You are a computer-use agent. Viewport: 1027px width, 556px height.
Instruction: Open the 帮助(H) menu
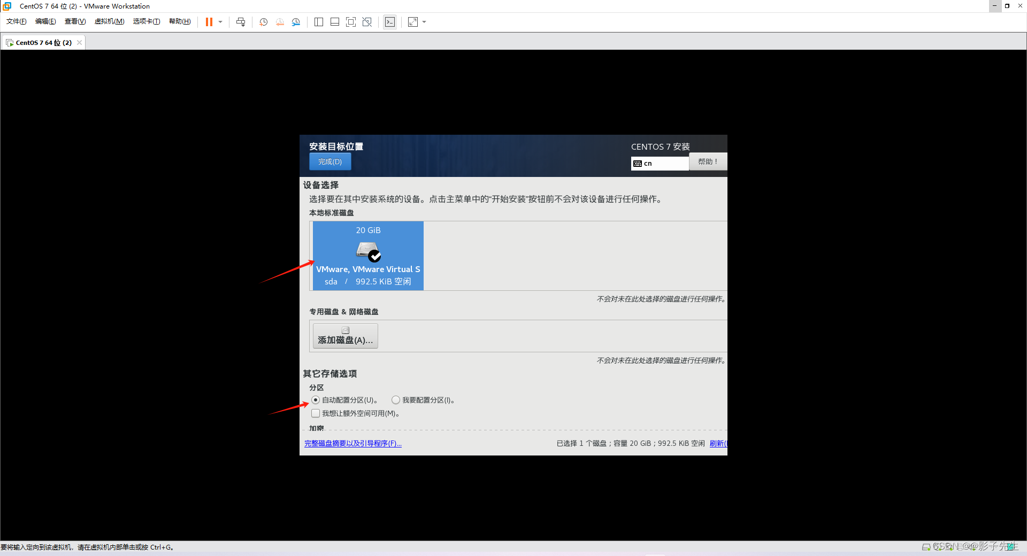180,21
